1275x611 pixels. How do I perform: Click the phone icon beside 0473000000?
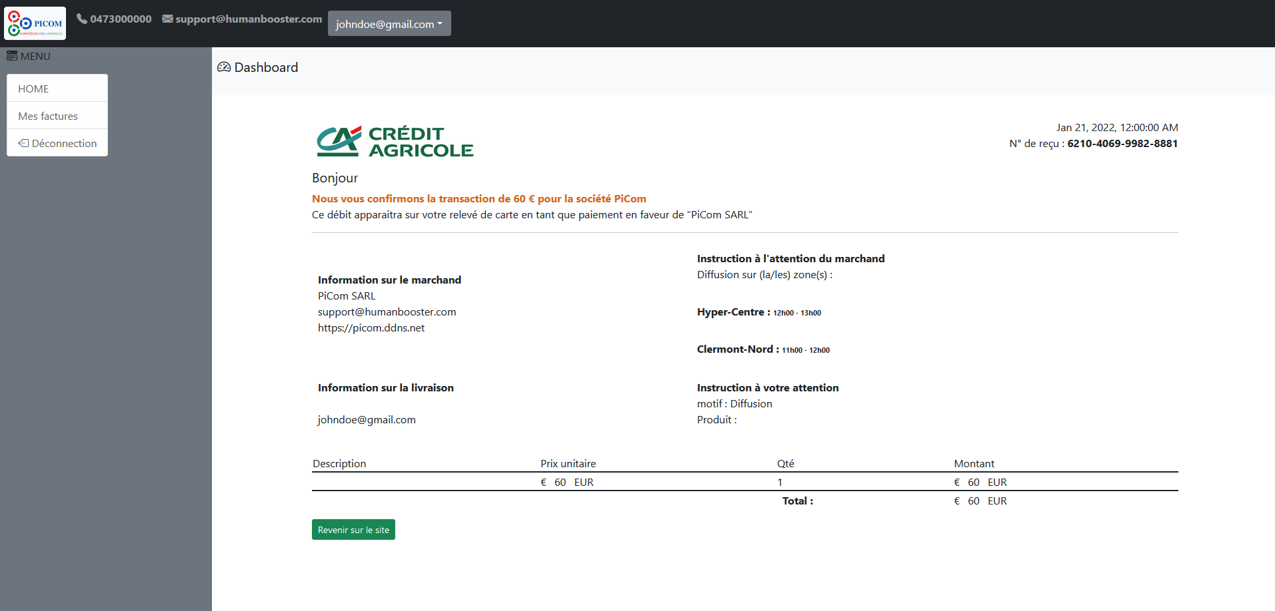click(x=82, y=19)
